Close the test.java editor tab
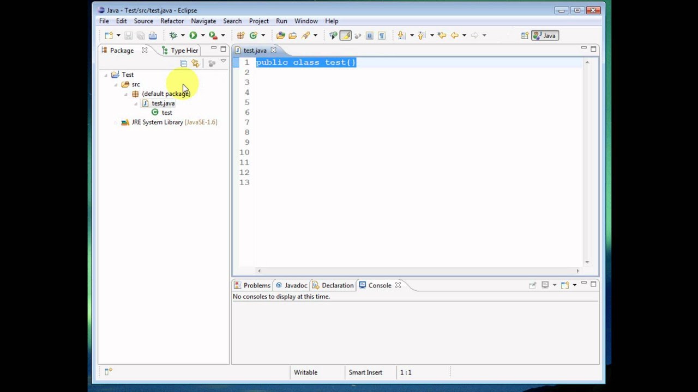The image size is (698, 392). pyautogui.click(x=273, y=50)
